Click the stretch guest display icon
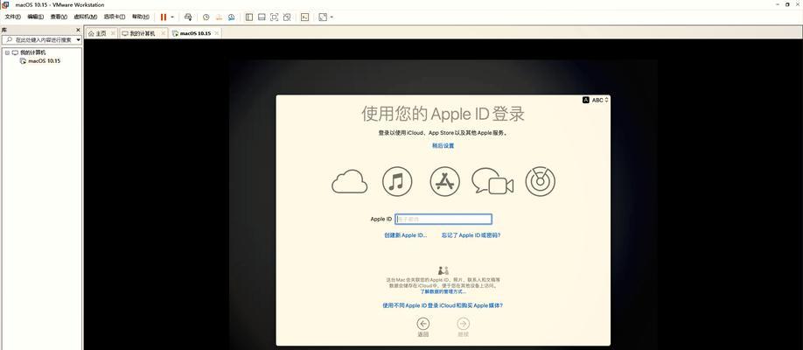Screen dimensions: 803x350 [x=323, y=17]
